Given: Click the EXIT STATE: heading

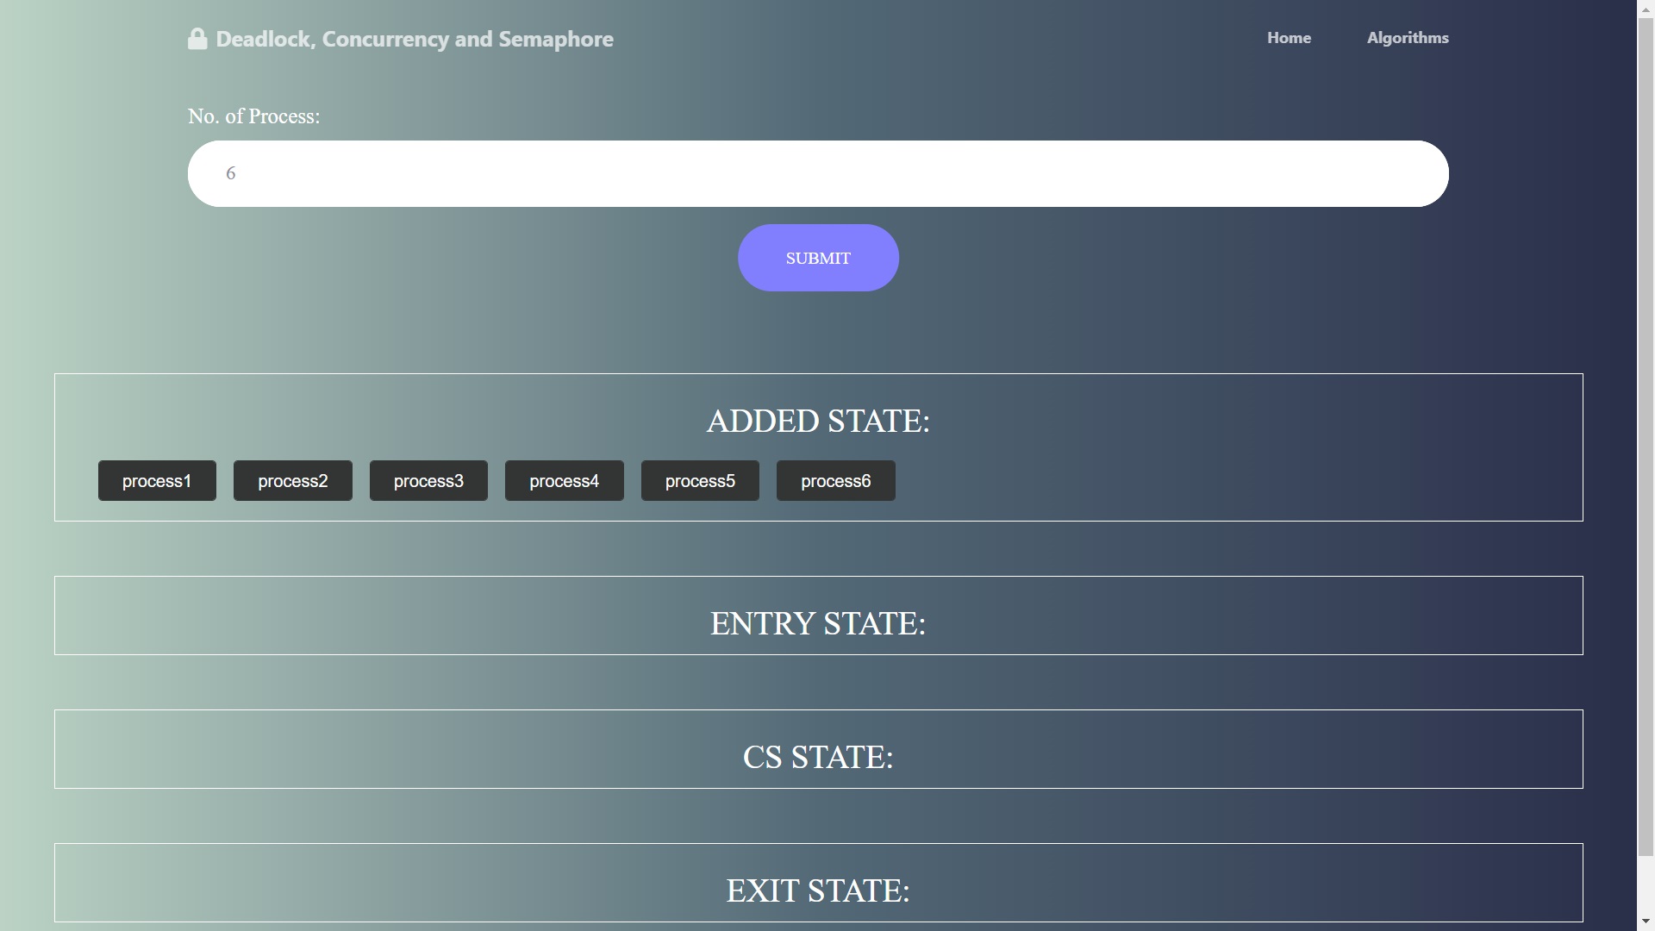Looking at the screenshot, I should click(818, 890).
